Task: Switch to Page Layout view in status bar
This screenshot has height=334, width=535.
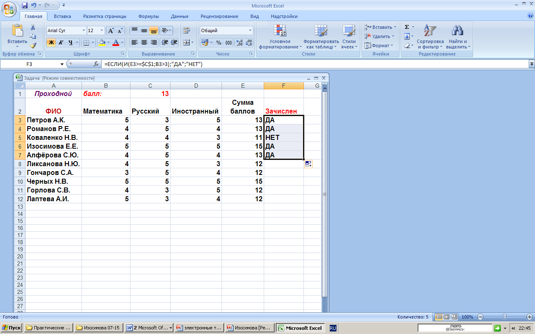Action: [x=446, y=317]
